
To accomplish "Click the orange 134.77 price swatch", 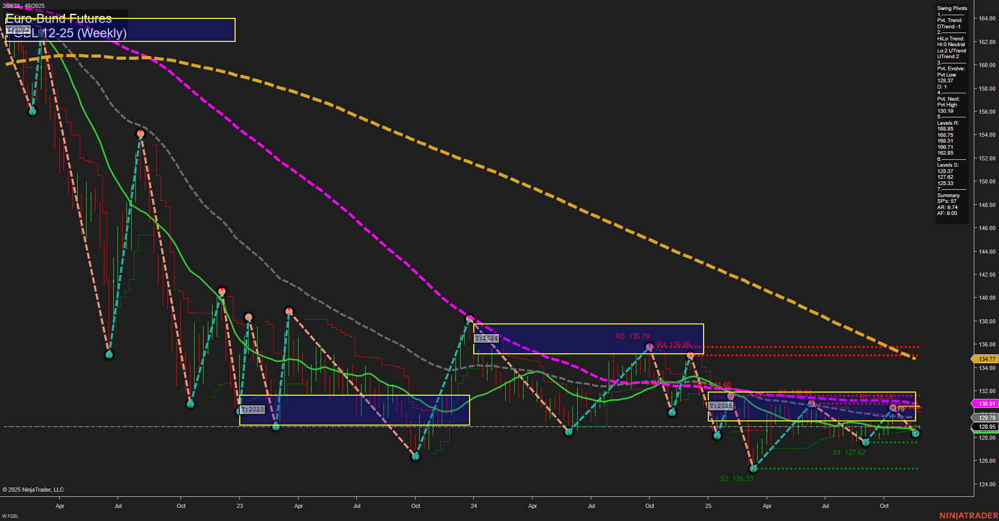I will click(x=986, y=359).
